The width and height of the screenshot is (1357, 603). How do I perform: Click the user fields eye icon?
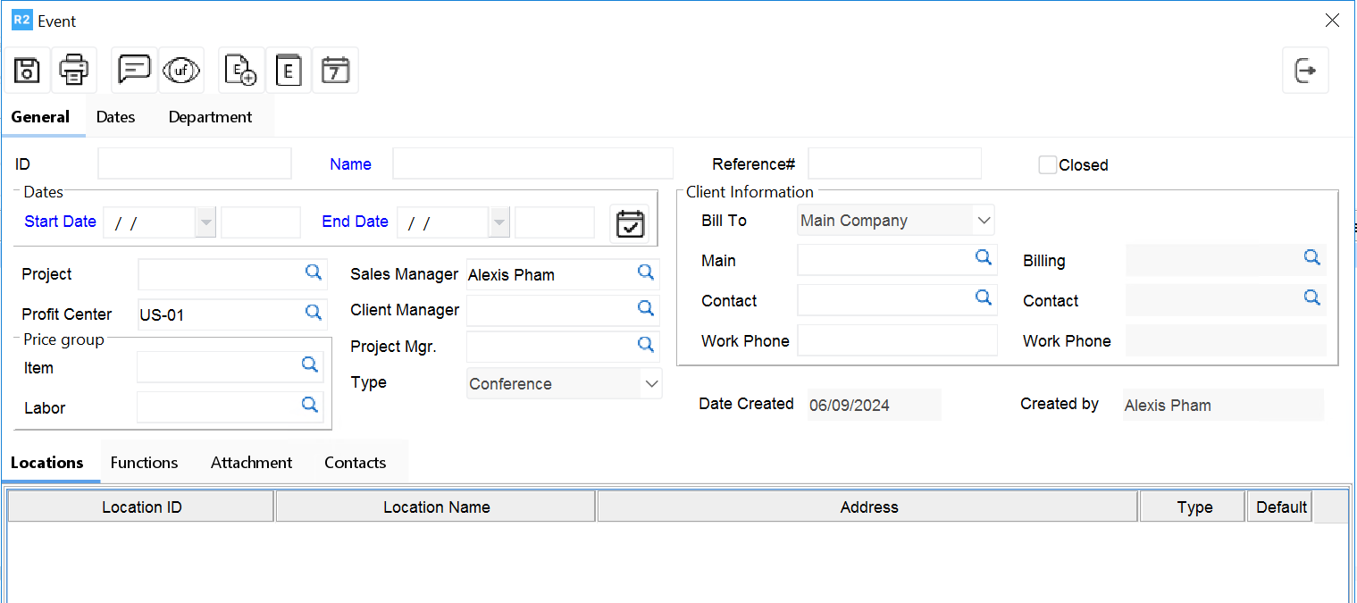181,71
